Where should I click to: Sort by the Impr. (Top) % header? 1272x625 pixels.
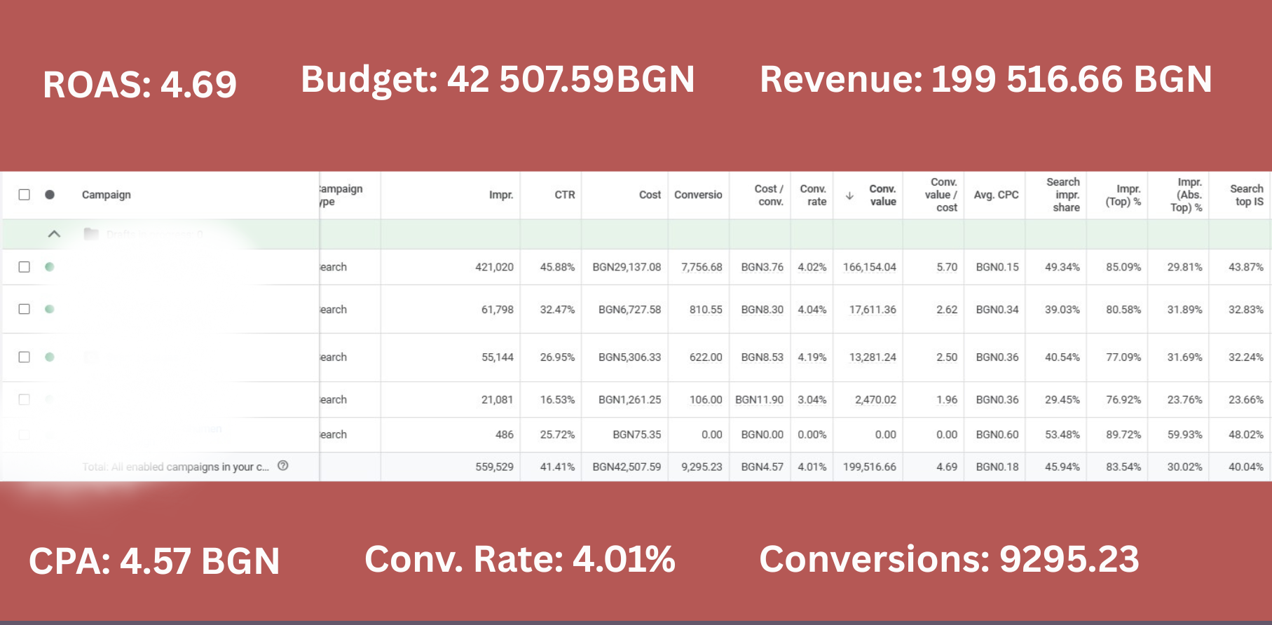pos(1123,195)
